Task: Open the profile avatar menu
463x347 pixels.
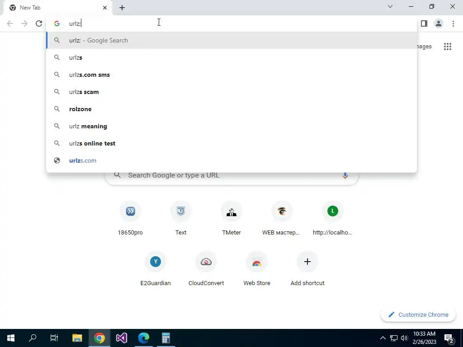Action: click(439, 23)
